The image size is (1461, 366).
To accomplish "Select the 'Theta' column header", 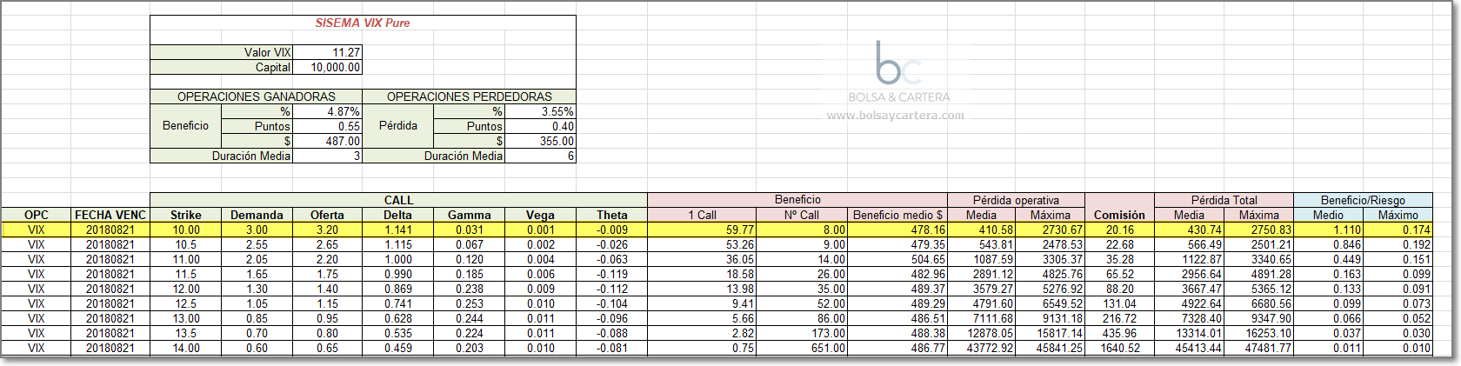I will coord(611,215).
